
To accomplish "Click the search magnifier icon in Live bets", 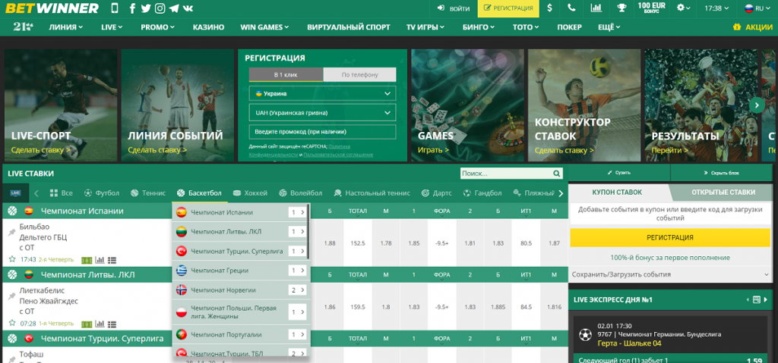I will click(558, 173).
